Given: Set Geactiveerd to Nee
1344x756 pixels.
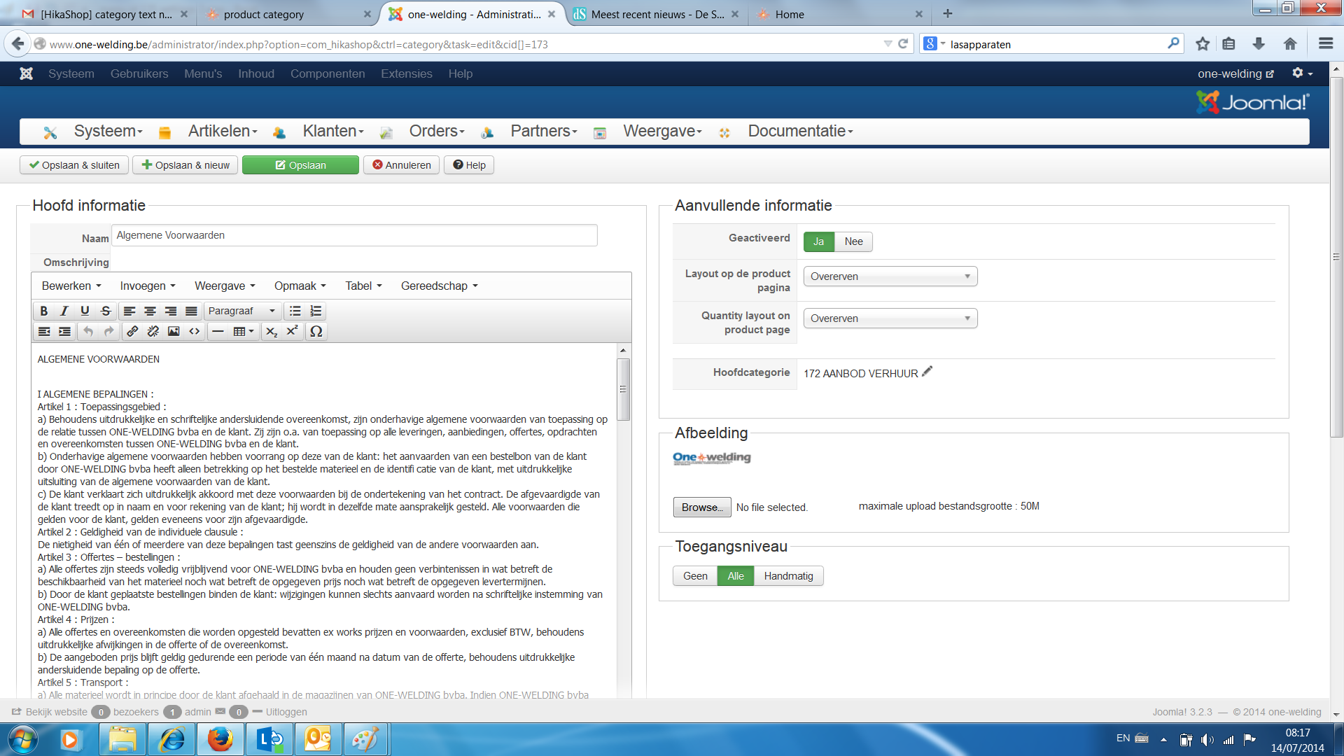Looking at the screenshot, I should [853, 241].
